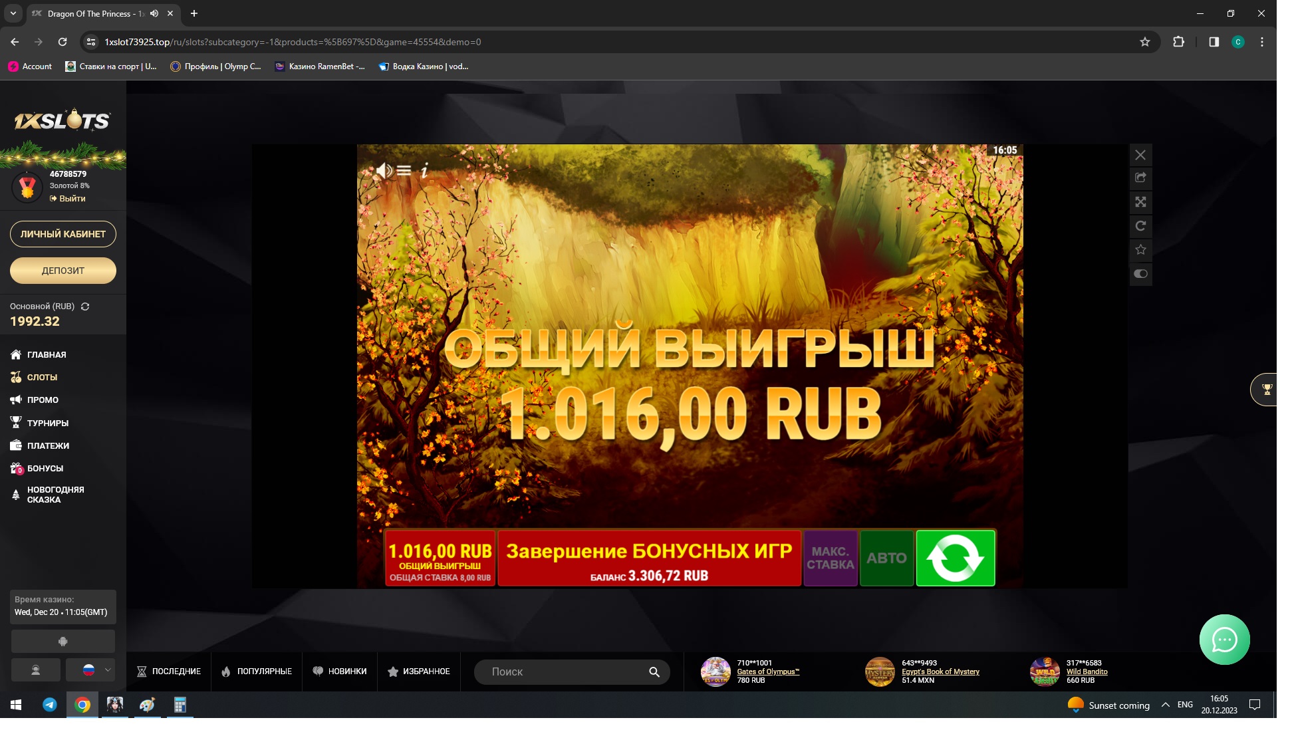Click the АВТО autoplay button
Viewport: 1290px width, 730px height.
pos(886,558)
